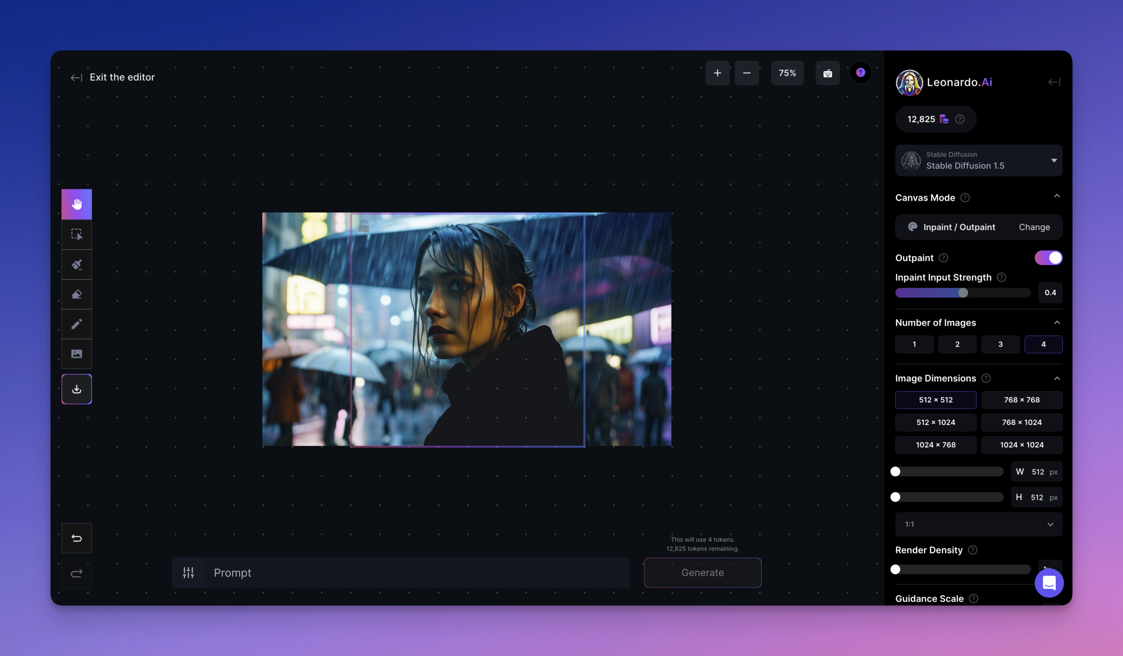Collapse the Image Dimensions section
This screenshot has width=1123, height=656.
[1057, 378]
